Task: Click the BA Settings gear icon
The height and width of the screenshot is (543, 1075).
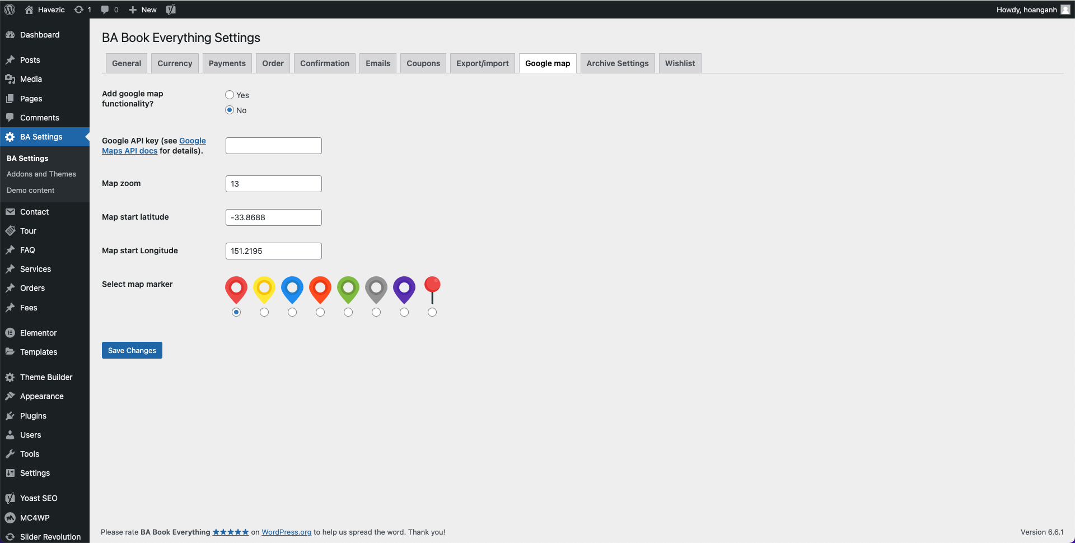Action: 10,137
